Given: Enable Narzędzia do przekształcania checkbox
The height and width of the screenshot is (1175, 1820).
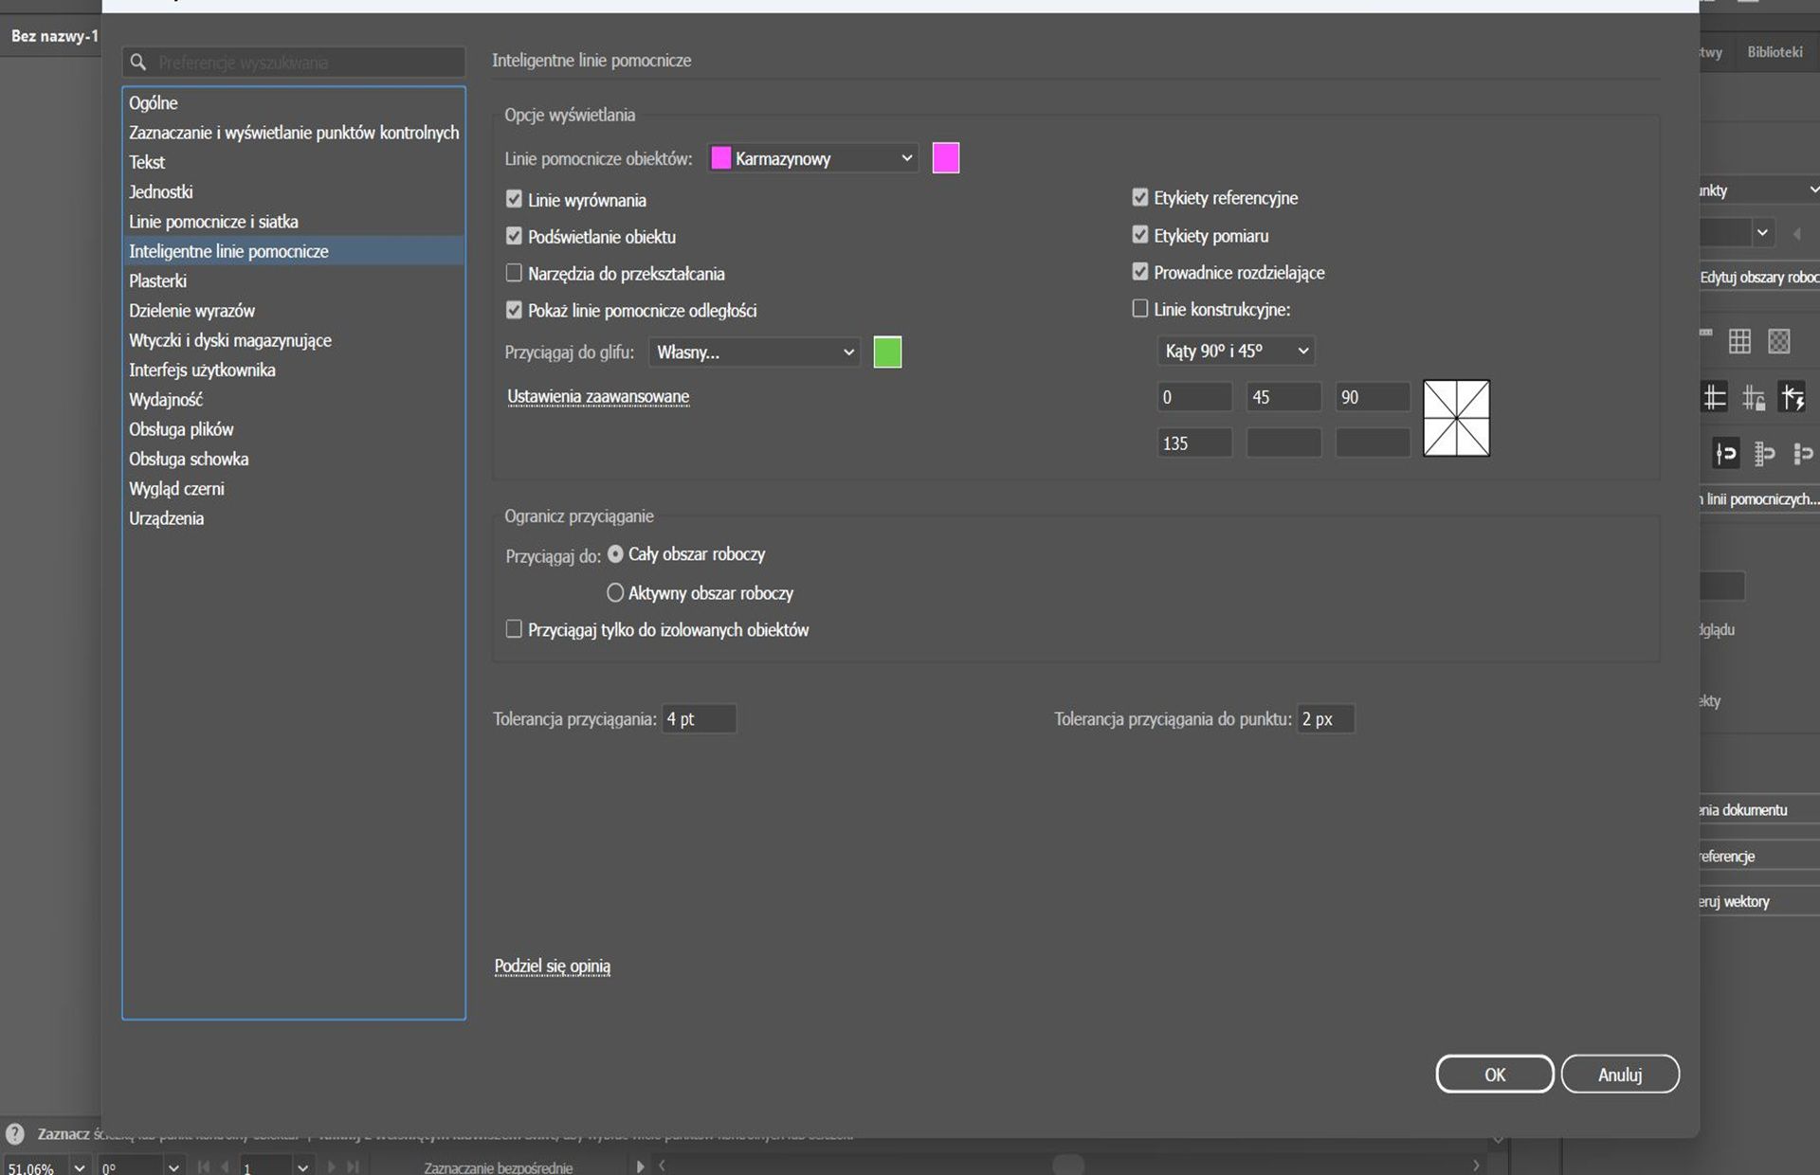Looking at the screenshot, I should [514, 273].
